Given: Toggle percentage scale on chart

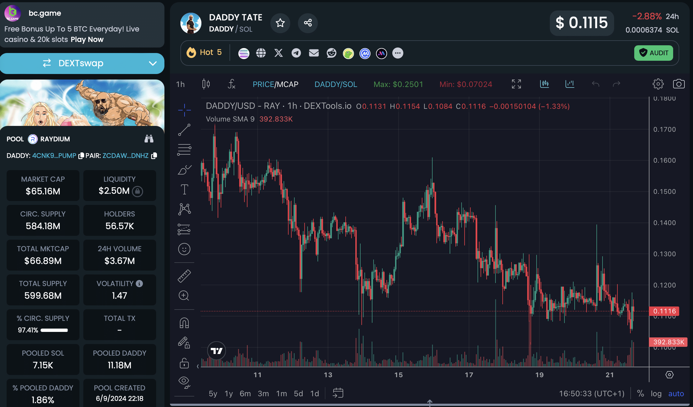Looking at the screenshot, I should coord(641,393).
